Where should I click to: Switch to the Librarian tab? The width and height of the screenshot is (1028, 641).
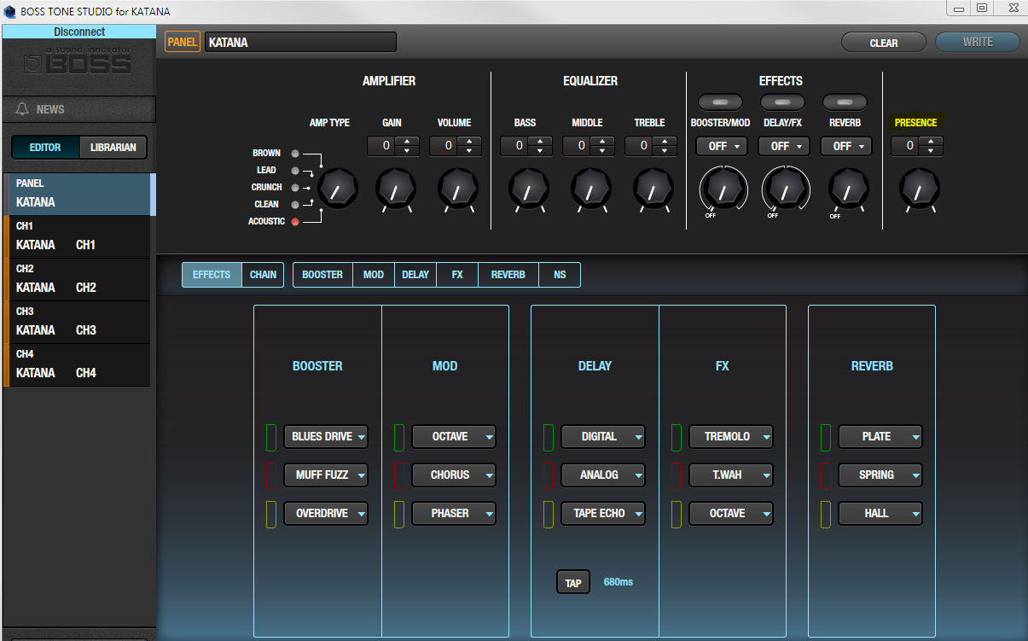[x=113, y=148]
